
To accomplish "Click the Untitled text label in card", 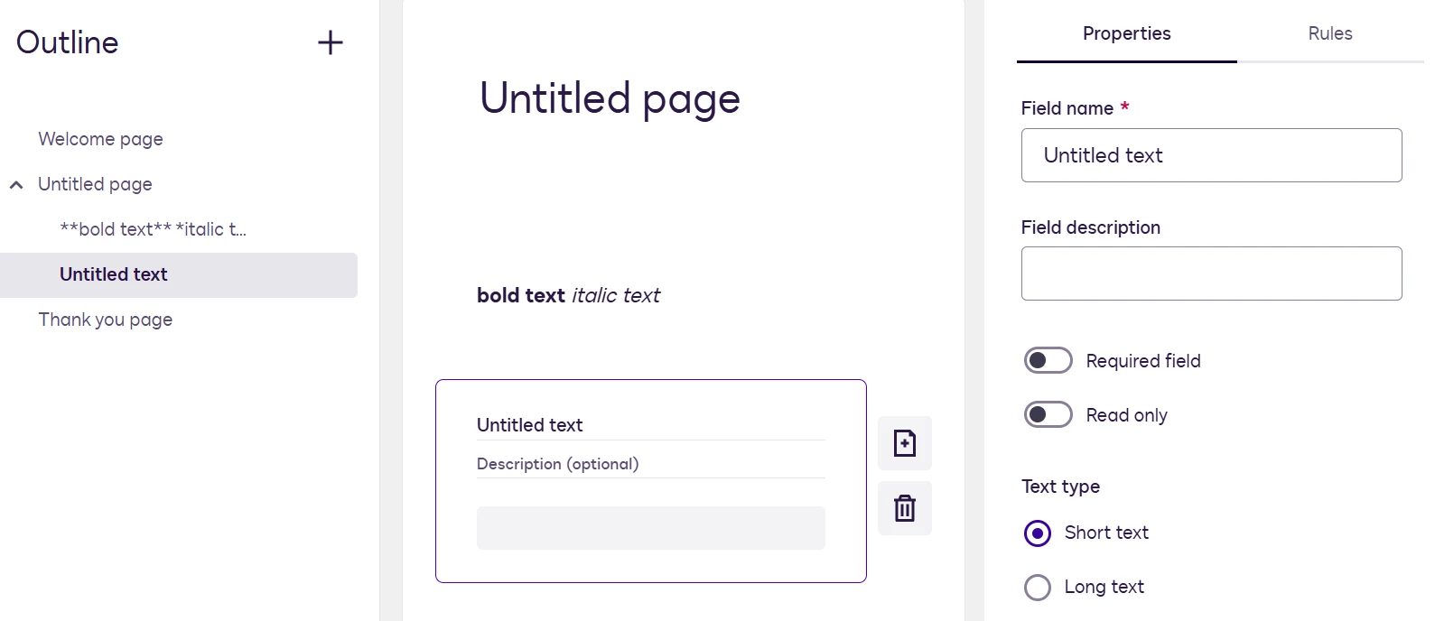I will tap(529, 425).
